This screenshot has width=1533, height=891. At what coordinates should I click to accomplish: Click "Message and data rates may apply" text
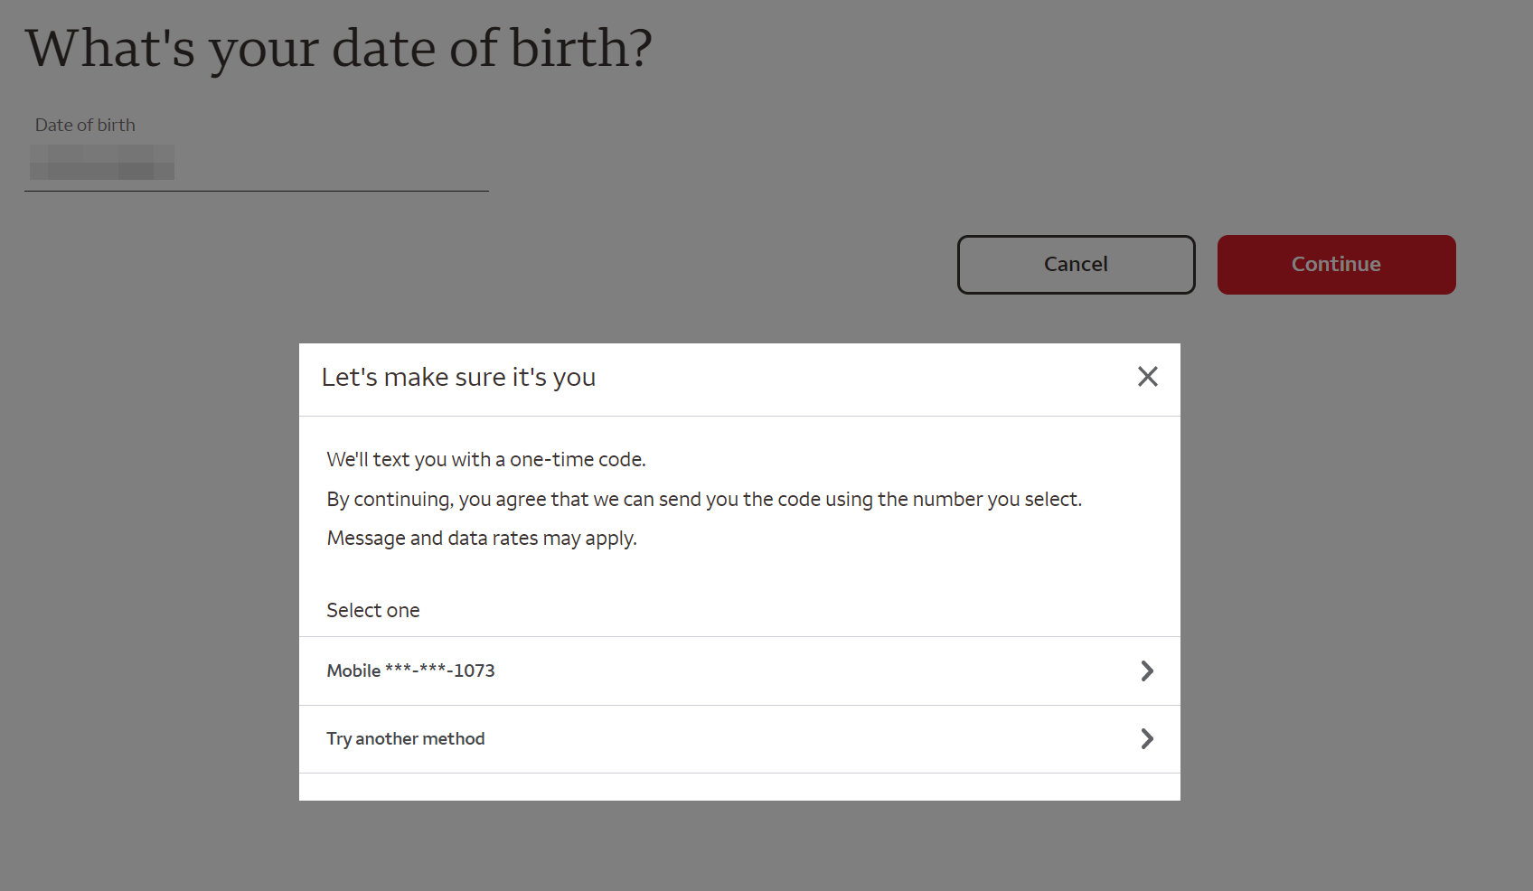coord(482,539)
